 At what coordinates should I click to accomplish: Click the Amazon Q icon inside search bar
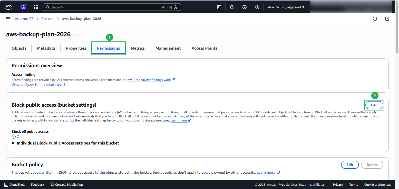[176, 7]
